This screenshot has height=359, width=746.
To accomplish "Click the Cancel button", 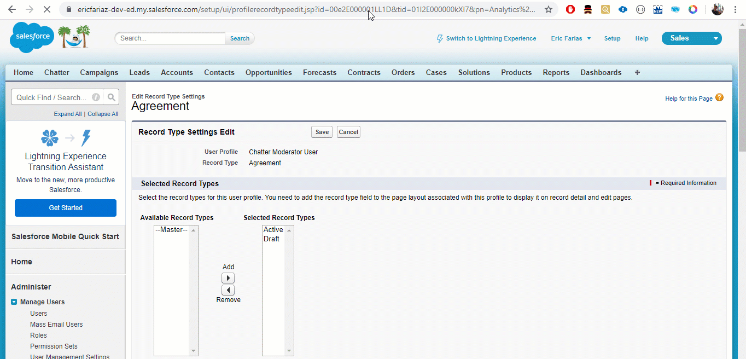I will [348, 132].
